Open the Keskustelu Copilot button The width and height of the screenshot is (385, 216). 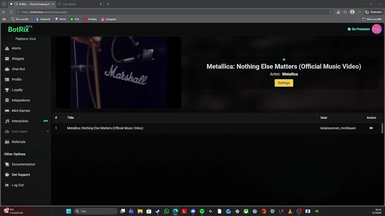pos(373,12)
